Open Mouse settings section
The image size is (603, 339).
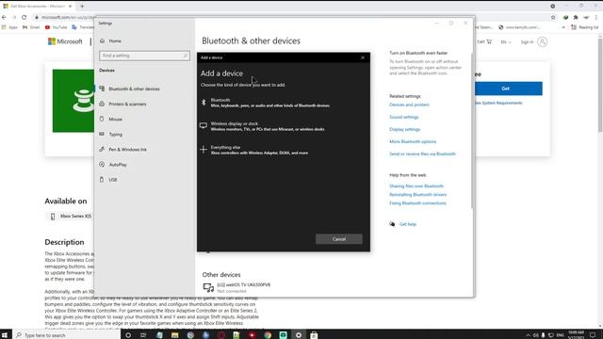point(115,120)
